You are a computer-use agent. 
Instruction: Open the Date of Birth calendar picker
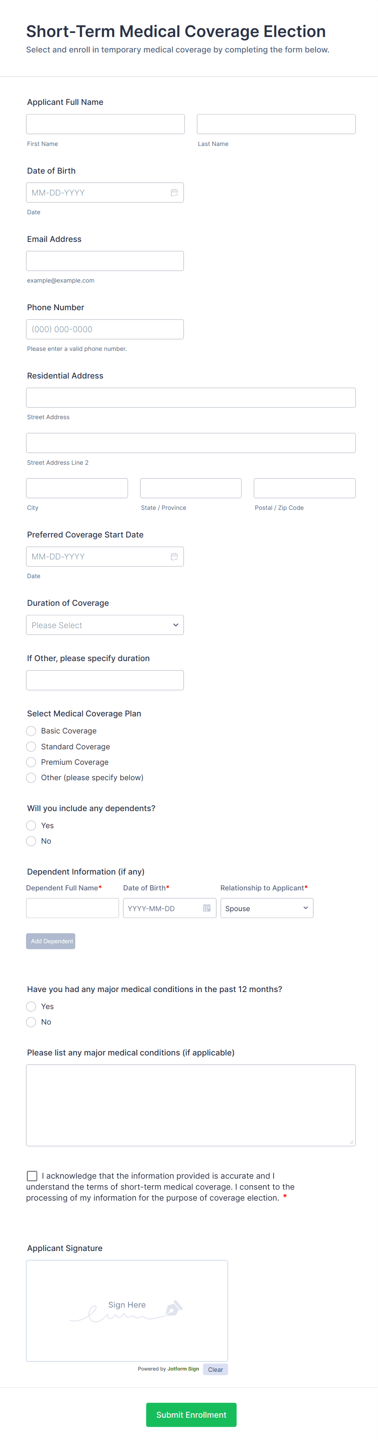(174, 192)
